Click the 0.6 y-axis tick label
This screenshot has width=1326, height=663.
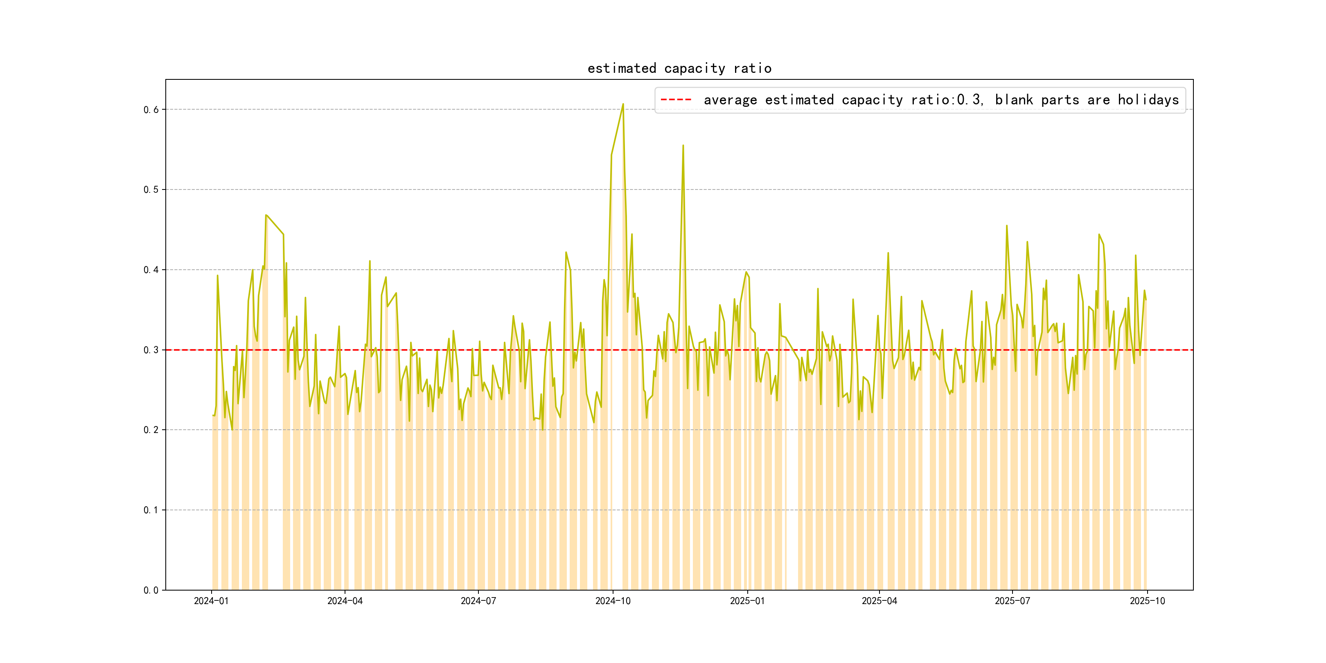tap(151, 110)
